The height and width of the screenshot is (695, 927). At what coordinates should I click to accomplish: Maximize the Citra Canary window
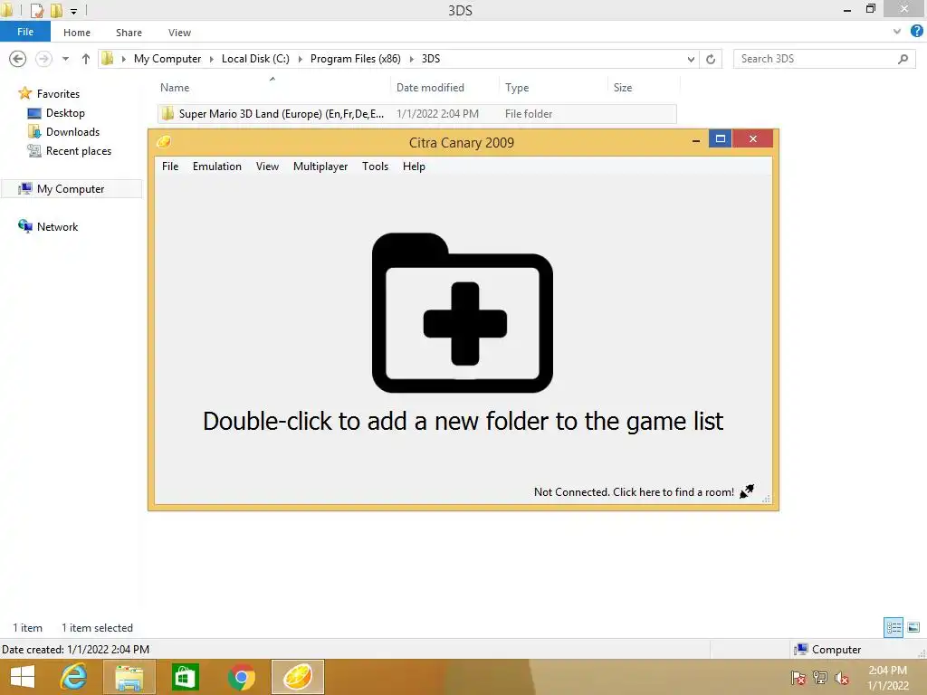720,138
